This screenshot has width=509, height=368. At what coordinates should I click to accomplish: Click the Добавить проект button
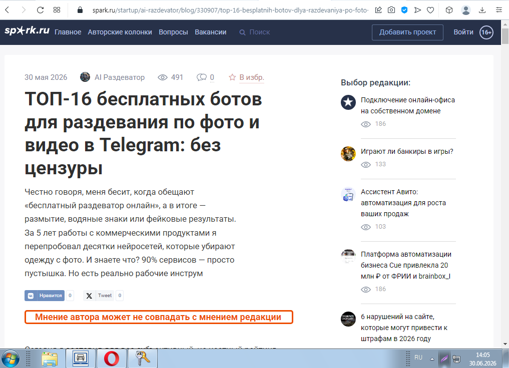click(x=408, y=32)
